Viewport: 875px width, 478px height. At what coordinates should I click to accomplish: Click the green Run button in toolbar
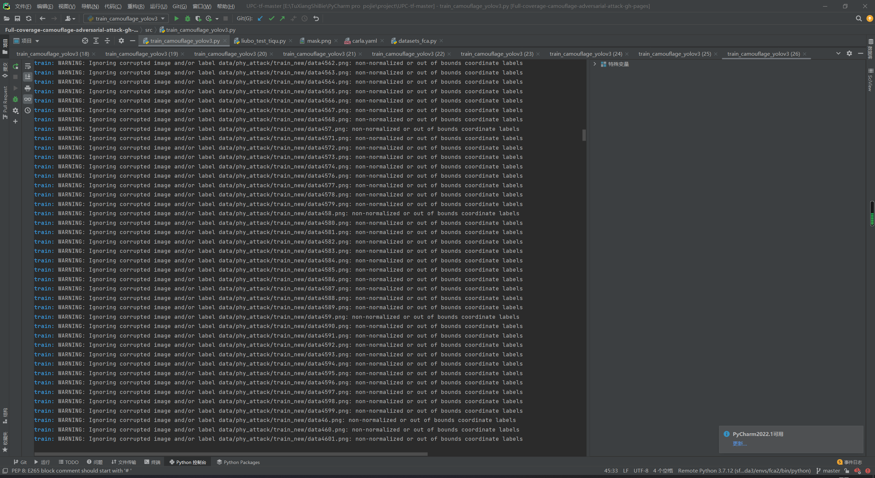176,18
